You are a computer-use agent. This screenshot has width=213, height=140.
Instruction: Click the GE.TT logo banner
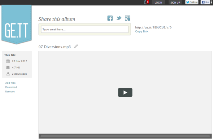(17, 25)
